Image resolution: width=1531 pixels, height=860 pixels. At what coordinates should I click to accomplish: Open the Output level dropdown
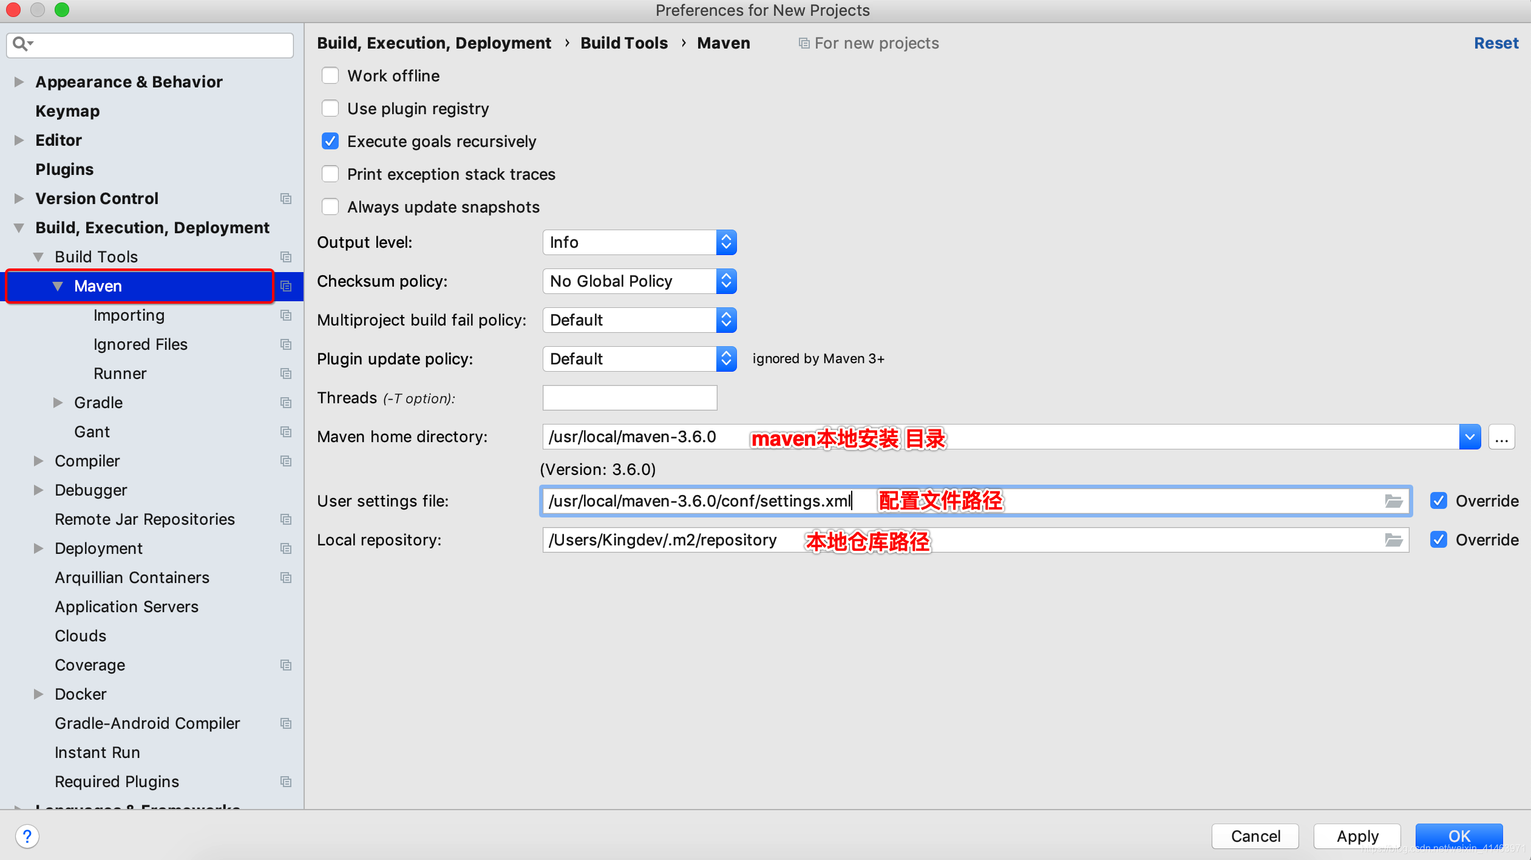click(639, 242)
